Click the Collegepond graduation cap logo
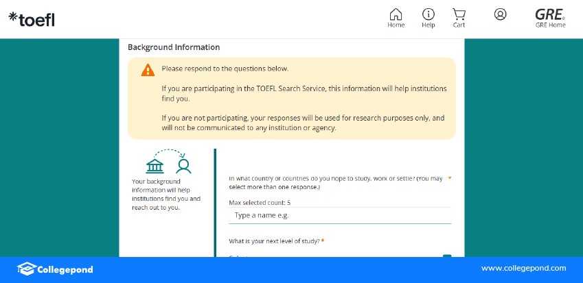 click(x=26, y=269)
